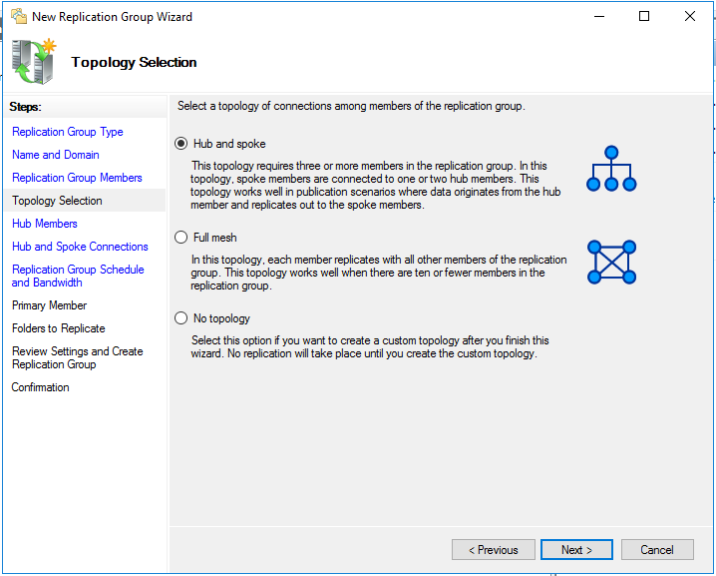Click the replication wizard server icon
The height and width of the screenshot is (576, 716).
(x=33, y=62)
